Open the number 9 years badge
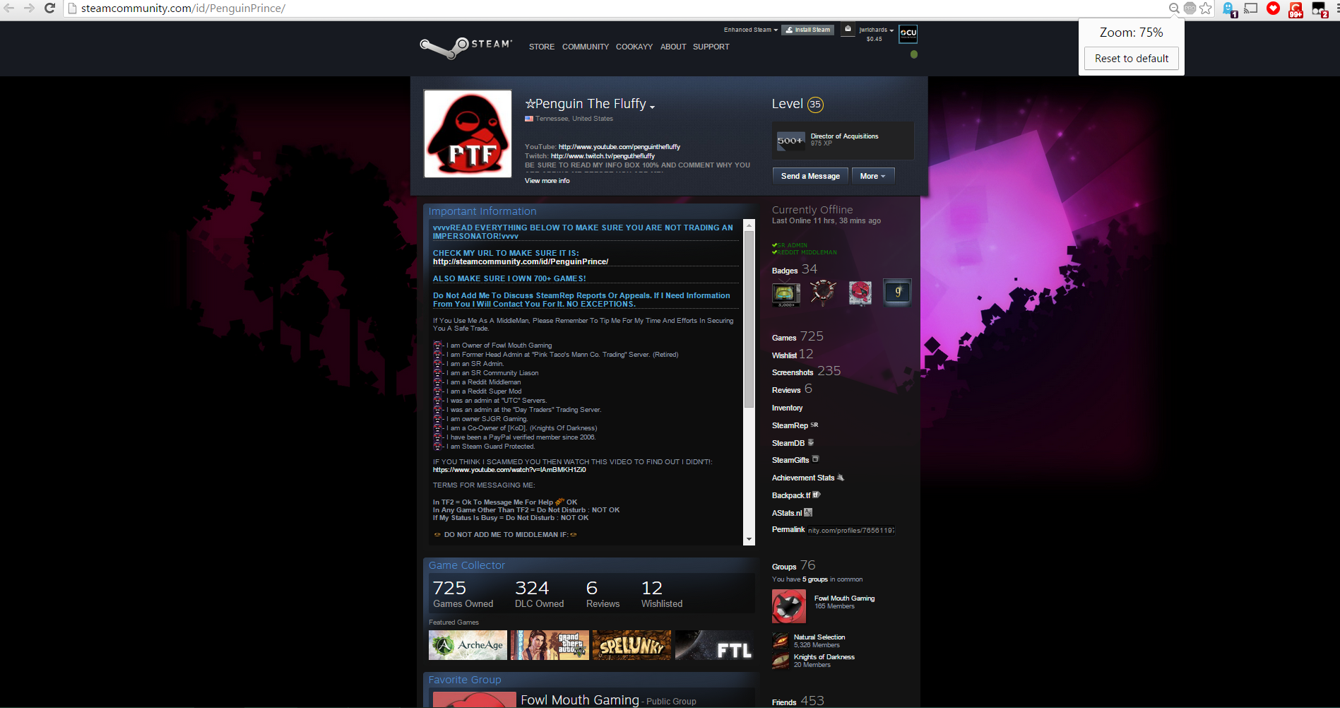 click(x=897, y=293)
